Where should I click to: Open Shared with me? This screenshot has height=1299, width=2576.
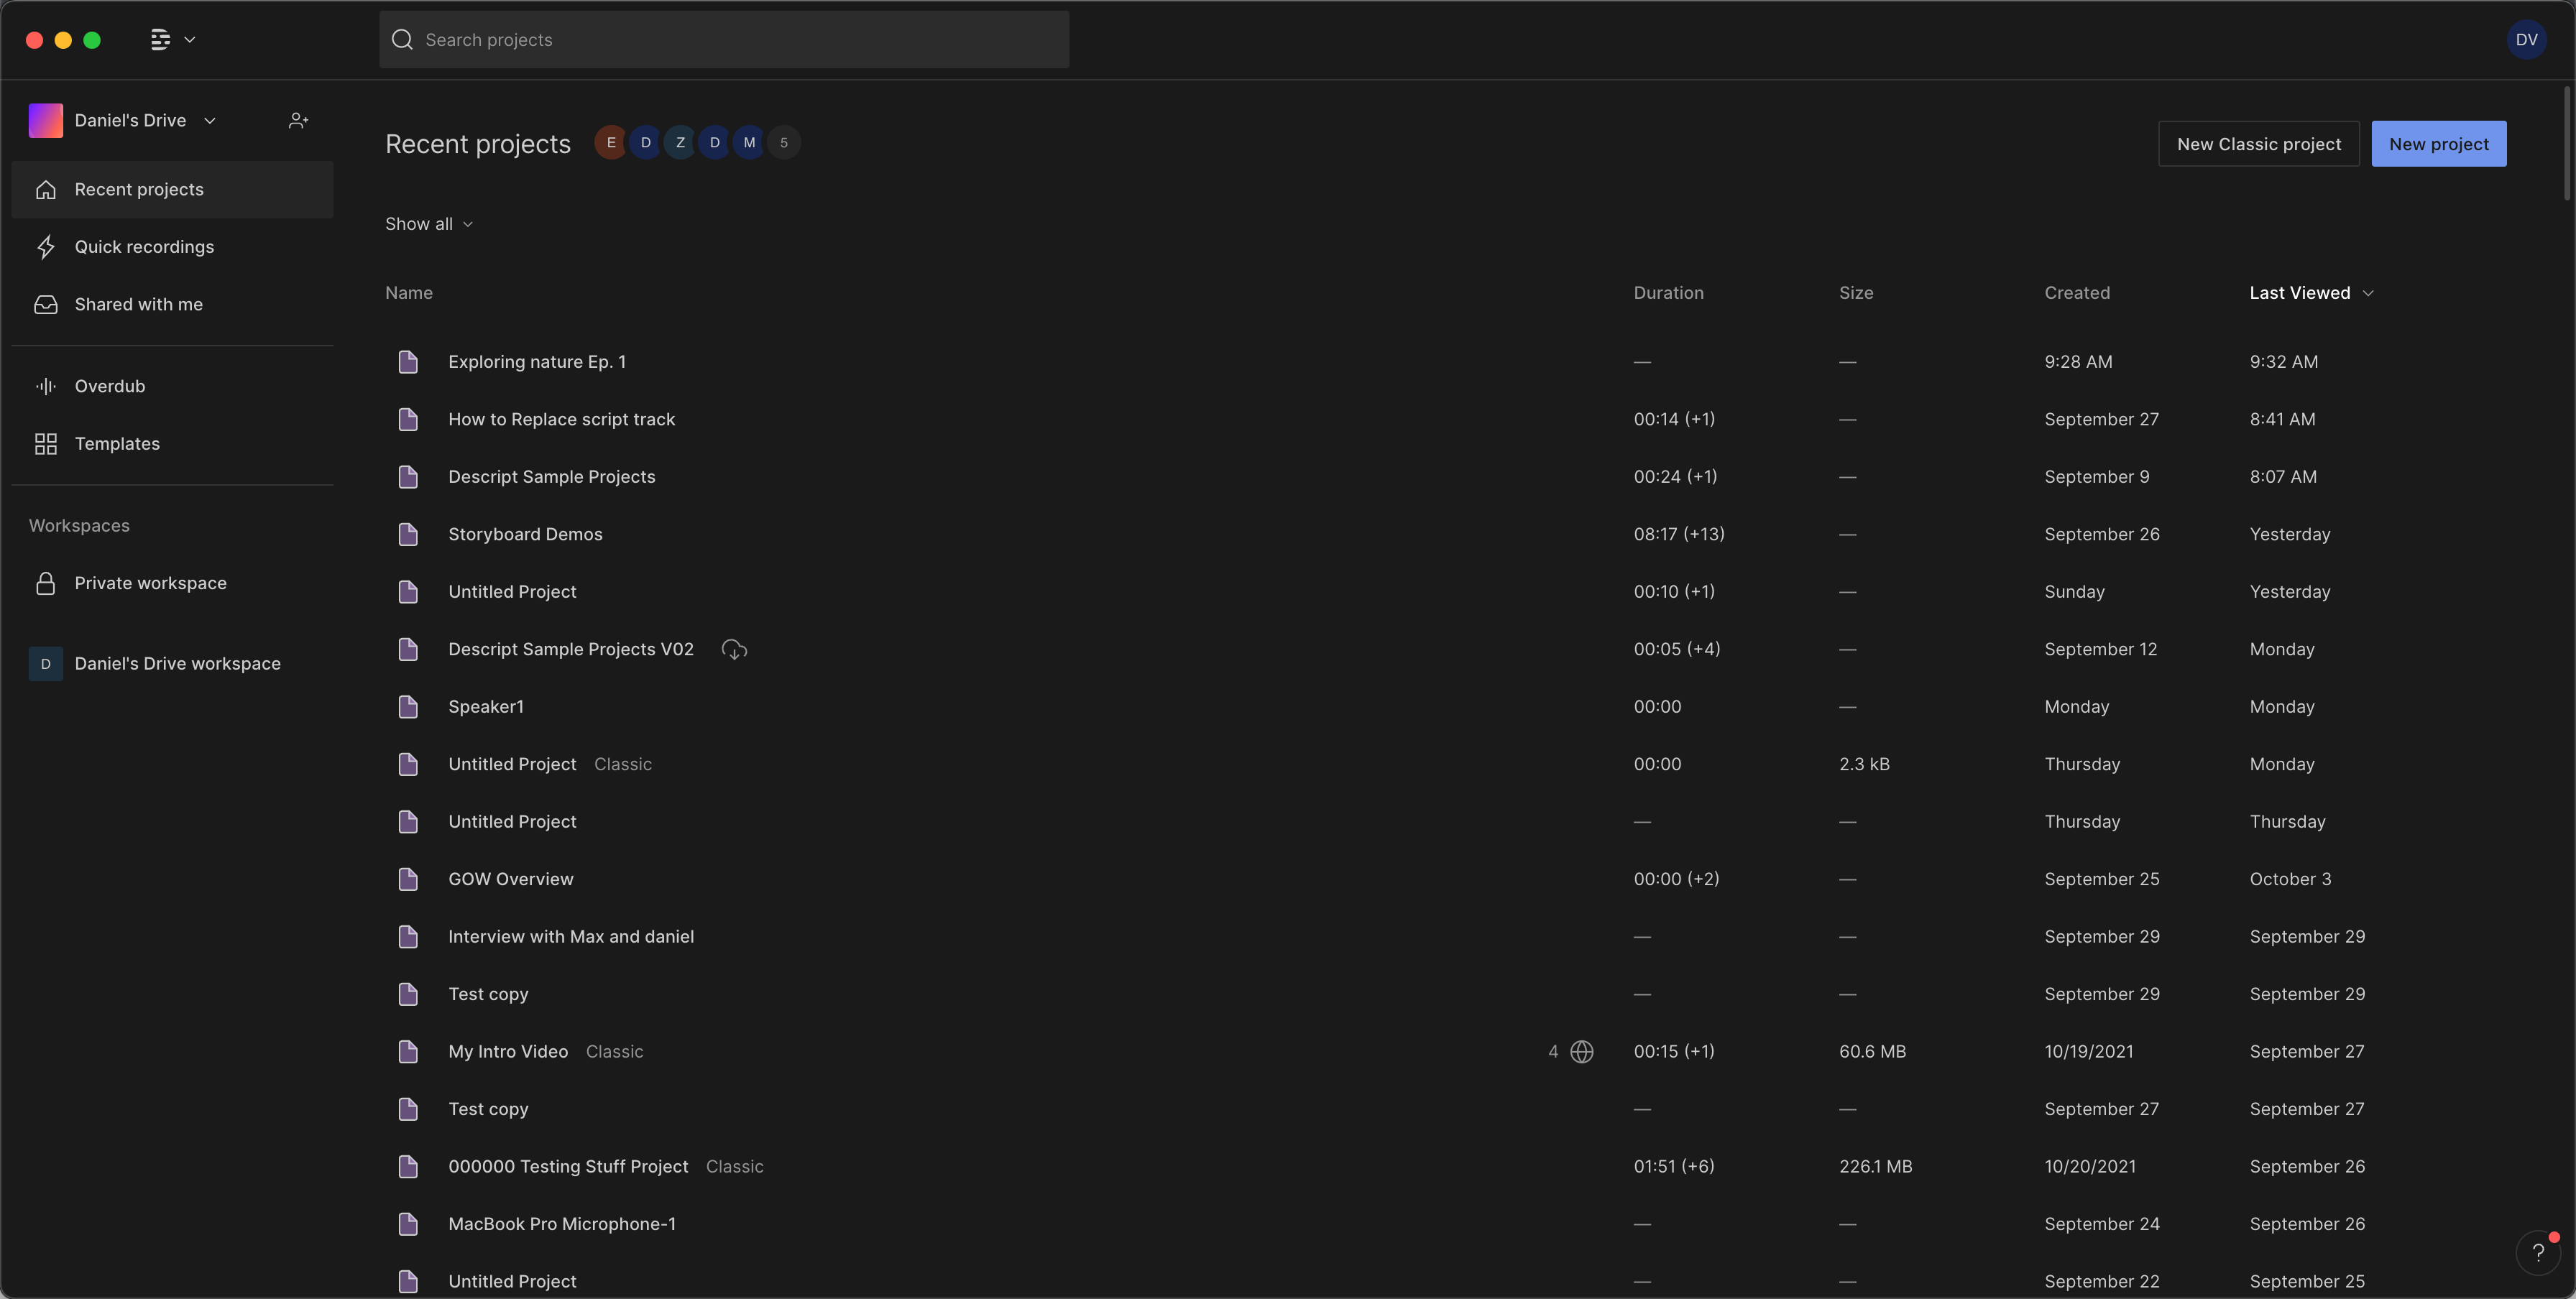click(x=172, y=305)
